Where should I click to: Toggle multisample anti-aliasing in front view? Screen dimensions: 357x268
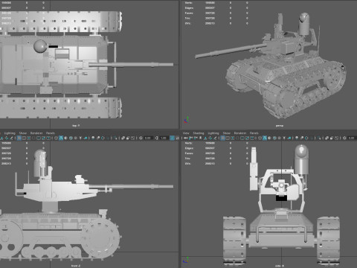(103, 138)
